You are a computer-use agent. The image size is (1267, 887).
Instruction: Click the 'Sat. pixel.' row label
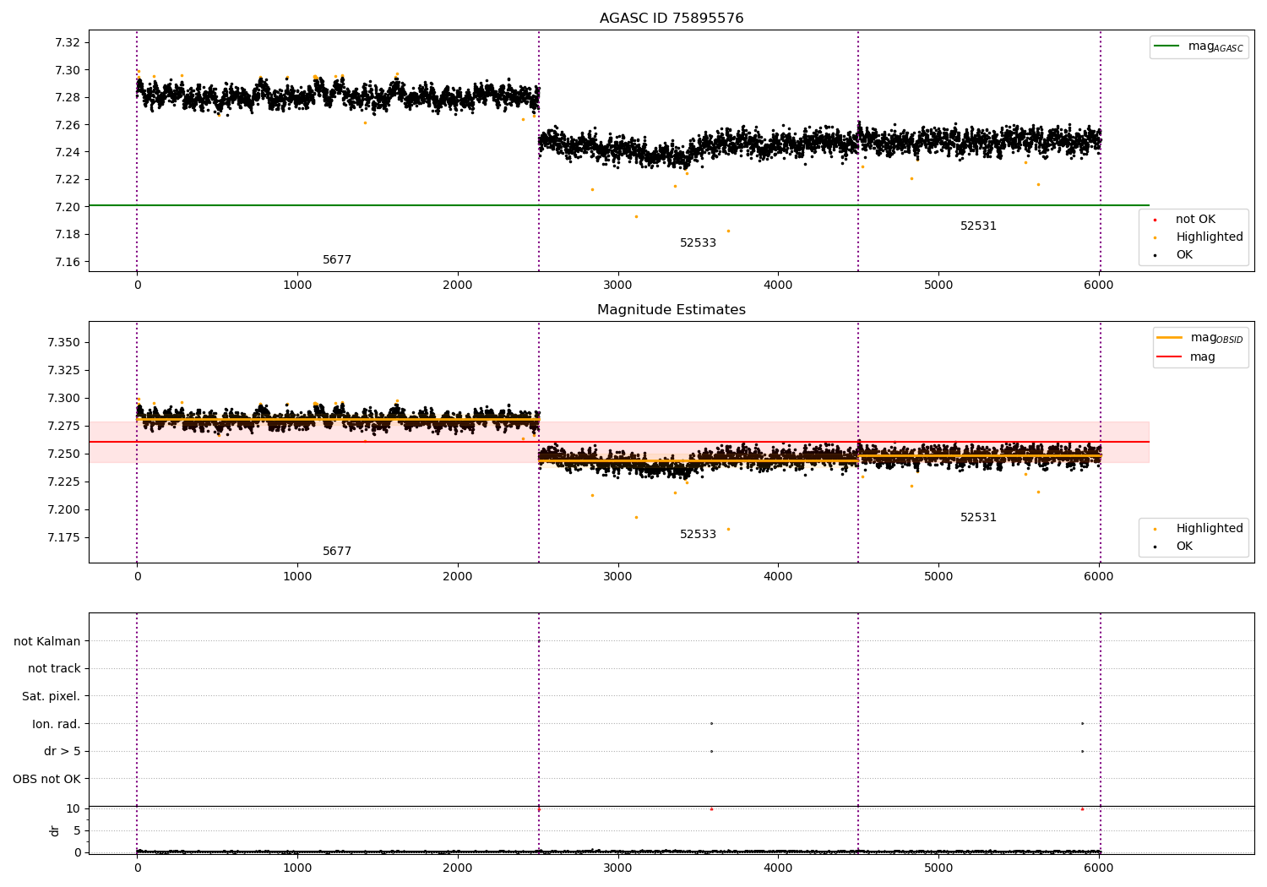click(x=52, y=697)
